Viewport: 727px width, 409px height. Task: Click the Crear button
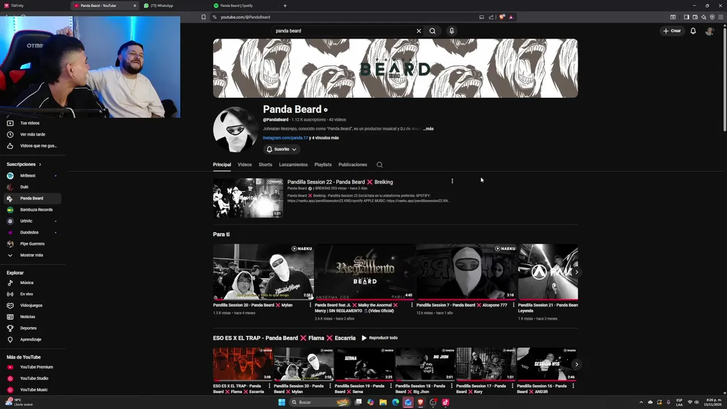[672, 31]
